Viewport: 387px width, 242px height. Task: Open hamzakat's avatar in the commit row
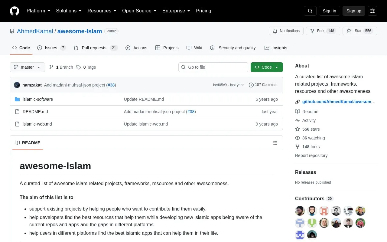17,85
